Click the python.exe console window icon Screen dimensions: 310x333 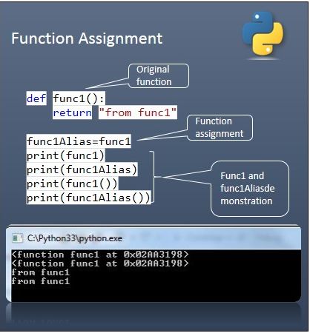tap(18, 238)
